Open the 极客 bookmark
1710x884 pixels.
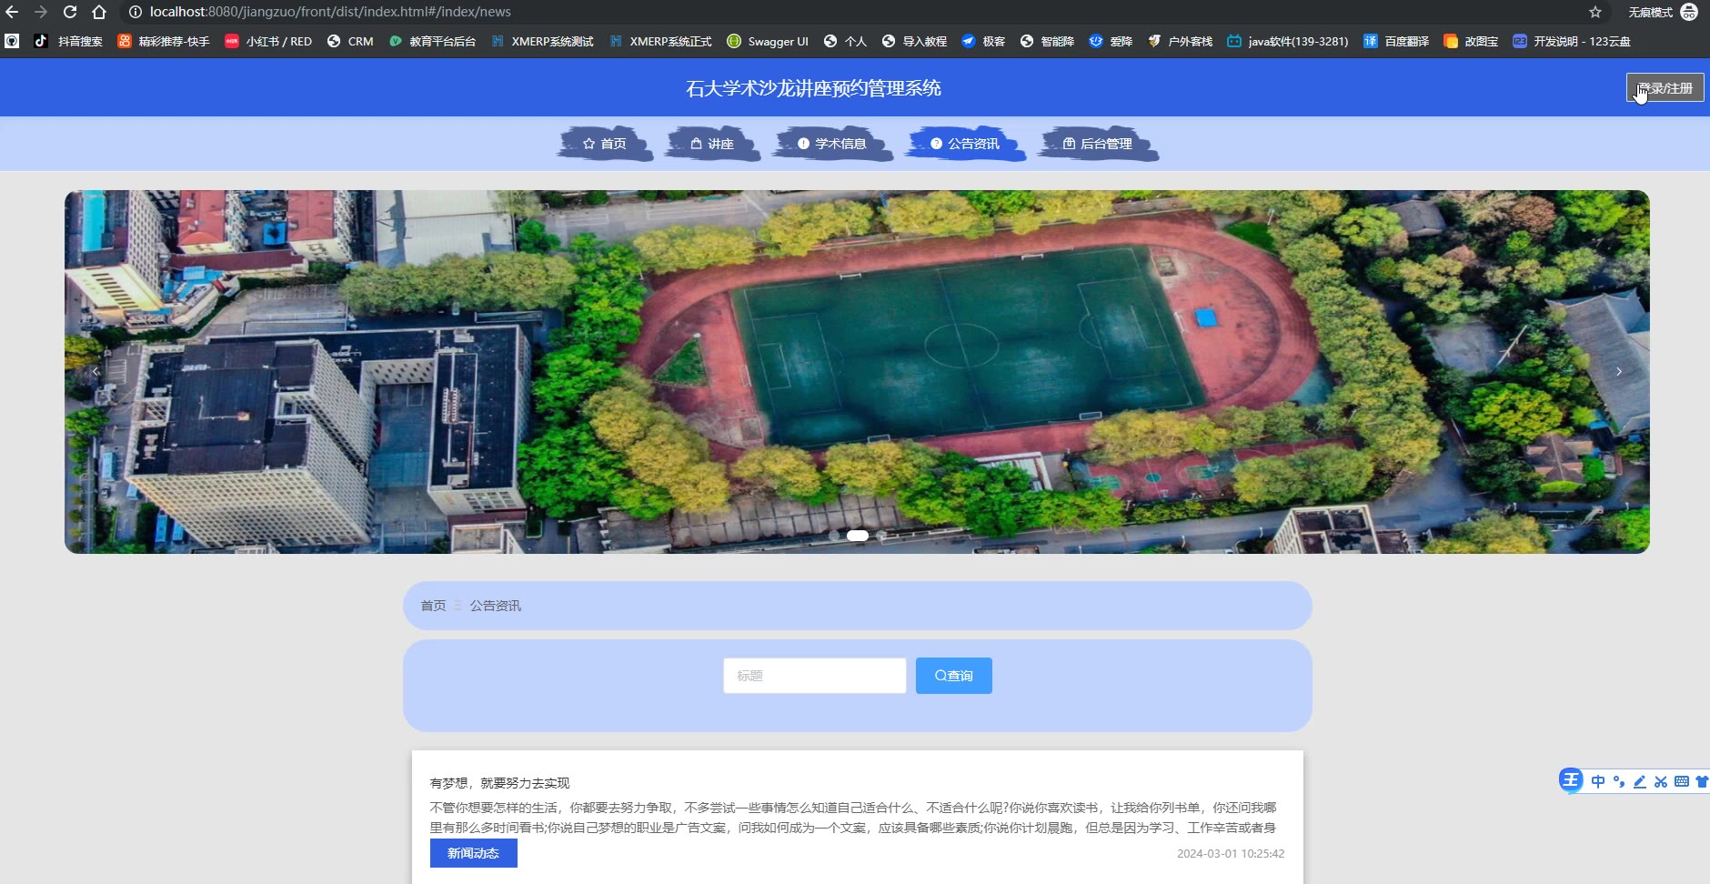pyautogui.click(x=983, y=41)
